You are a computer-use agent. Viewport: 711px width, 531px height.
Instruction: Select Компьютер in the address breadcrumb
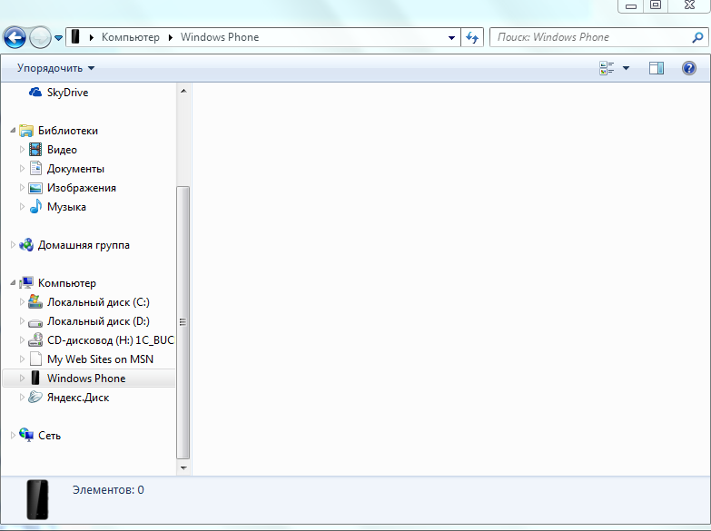point(130,37)
